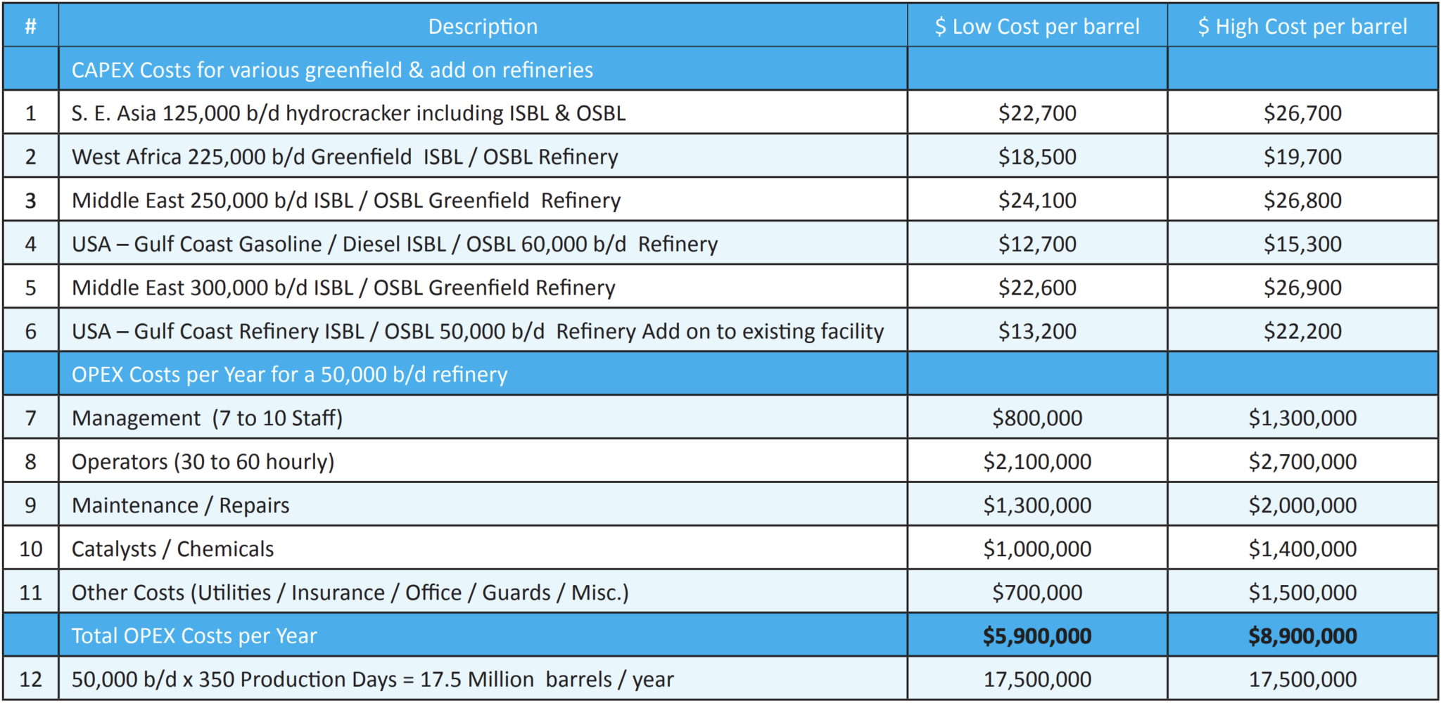
Task: Select the Maintenance / Repairs description
Action: point(179,504)
